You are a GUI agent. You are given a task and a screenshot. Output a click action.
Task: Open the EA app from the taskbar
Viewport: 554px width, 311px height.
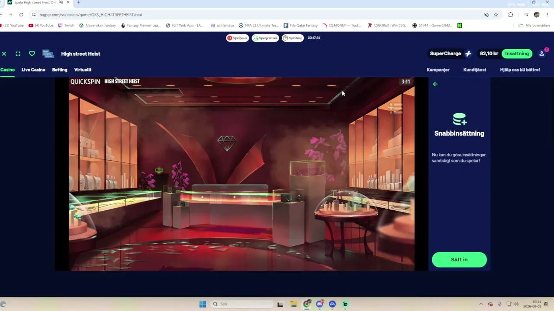332,304
